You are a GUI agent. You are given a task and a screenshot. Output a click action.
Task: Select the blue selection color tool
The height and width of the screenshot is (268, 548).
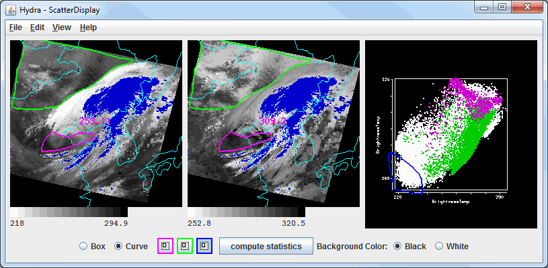206,246
